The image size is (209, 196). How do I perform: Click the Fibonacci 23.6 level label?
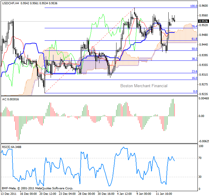[194, 71]
